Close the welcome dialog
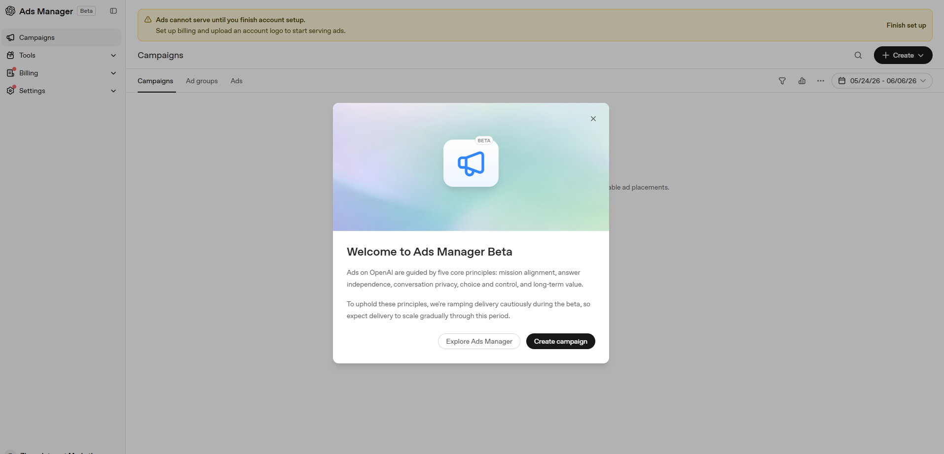Screen dimensions: 944x454 [x=593, y=119]
